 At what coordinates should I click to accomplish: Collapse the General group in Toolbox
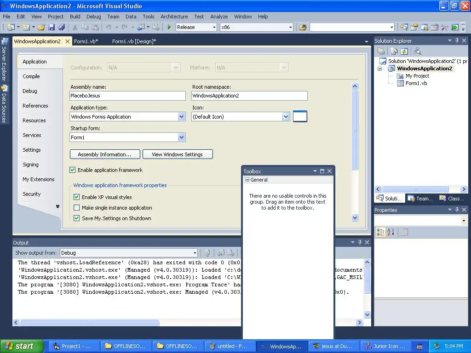coord(247,180)
